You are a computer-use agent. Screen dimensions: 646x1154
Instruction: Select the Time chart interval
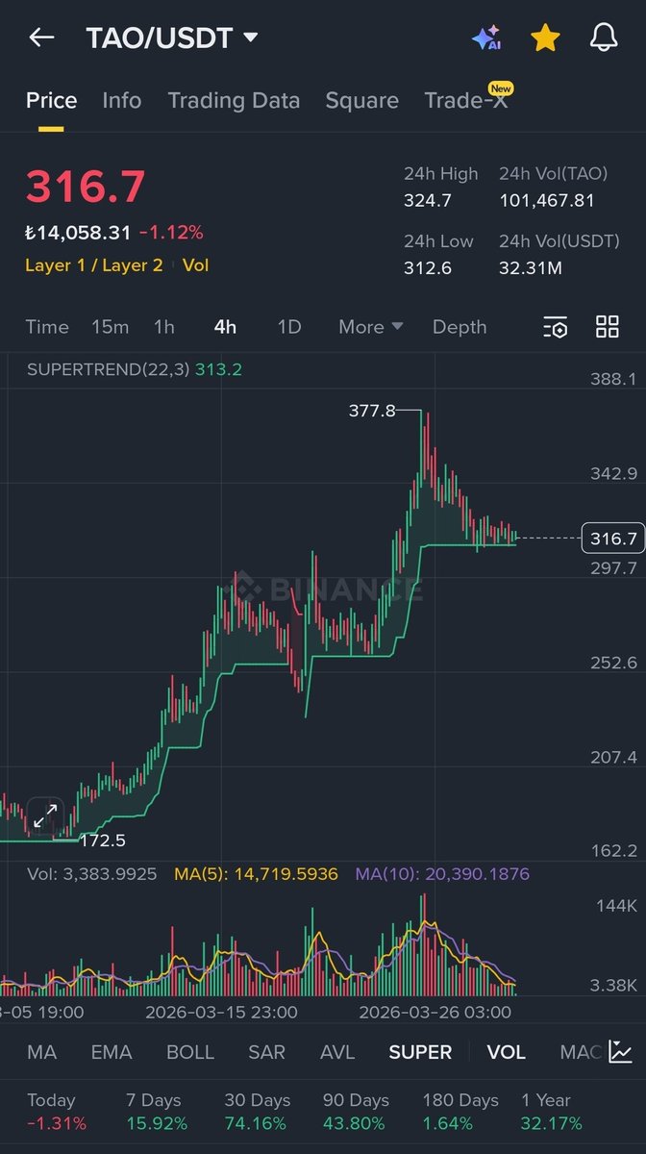click(x=47, y=327)
